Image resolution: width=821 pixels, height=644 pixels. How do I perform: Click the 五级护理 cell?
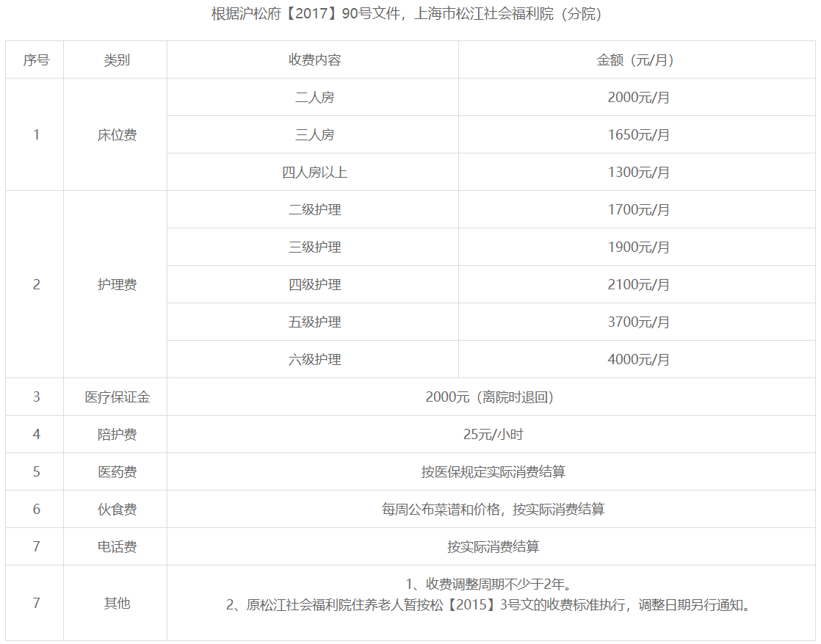(313, 322)
